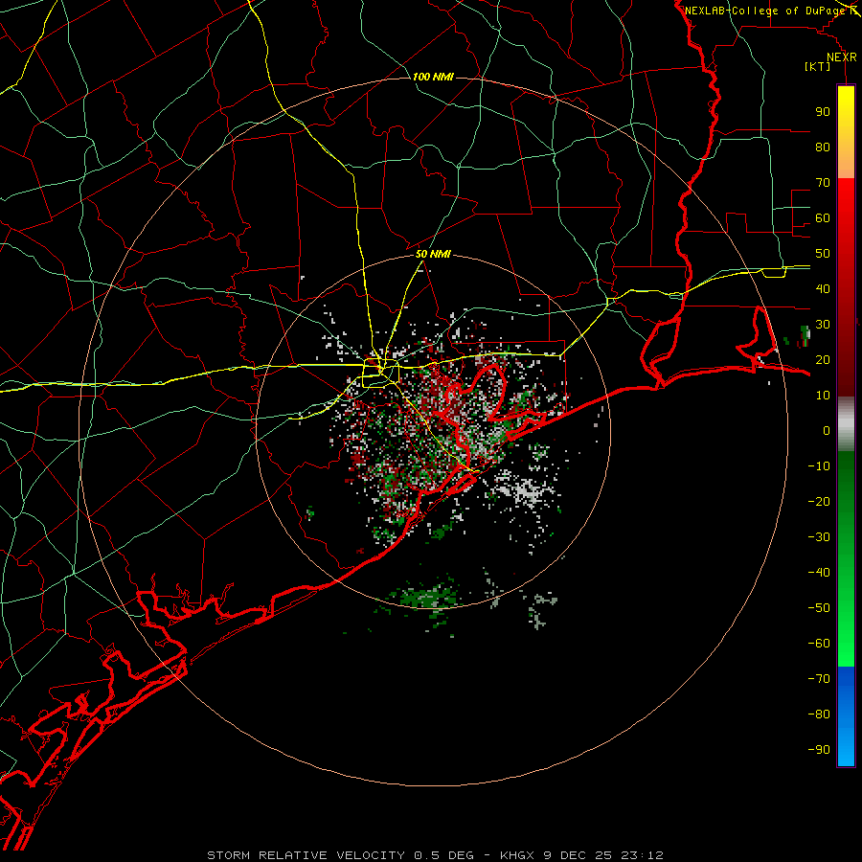Click the -60 value on velocity scale

819,644
